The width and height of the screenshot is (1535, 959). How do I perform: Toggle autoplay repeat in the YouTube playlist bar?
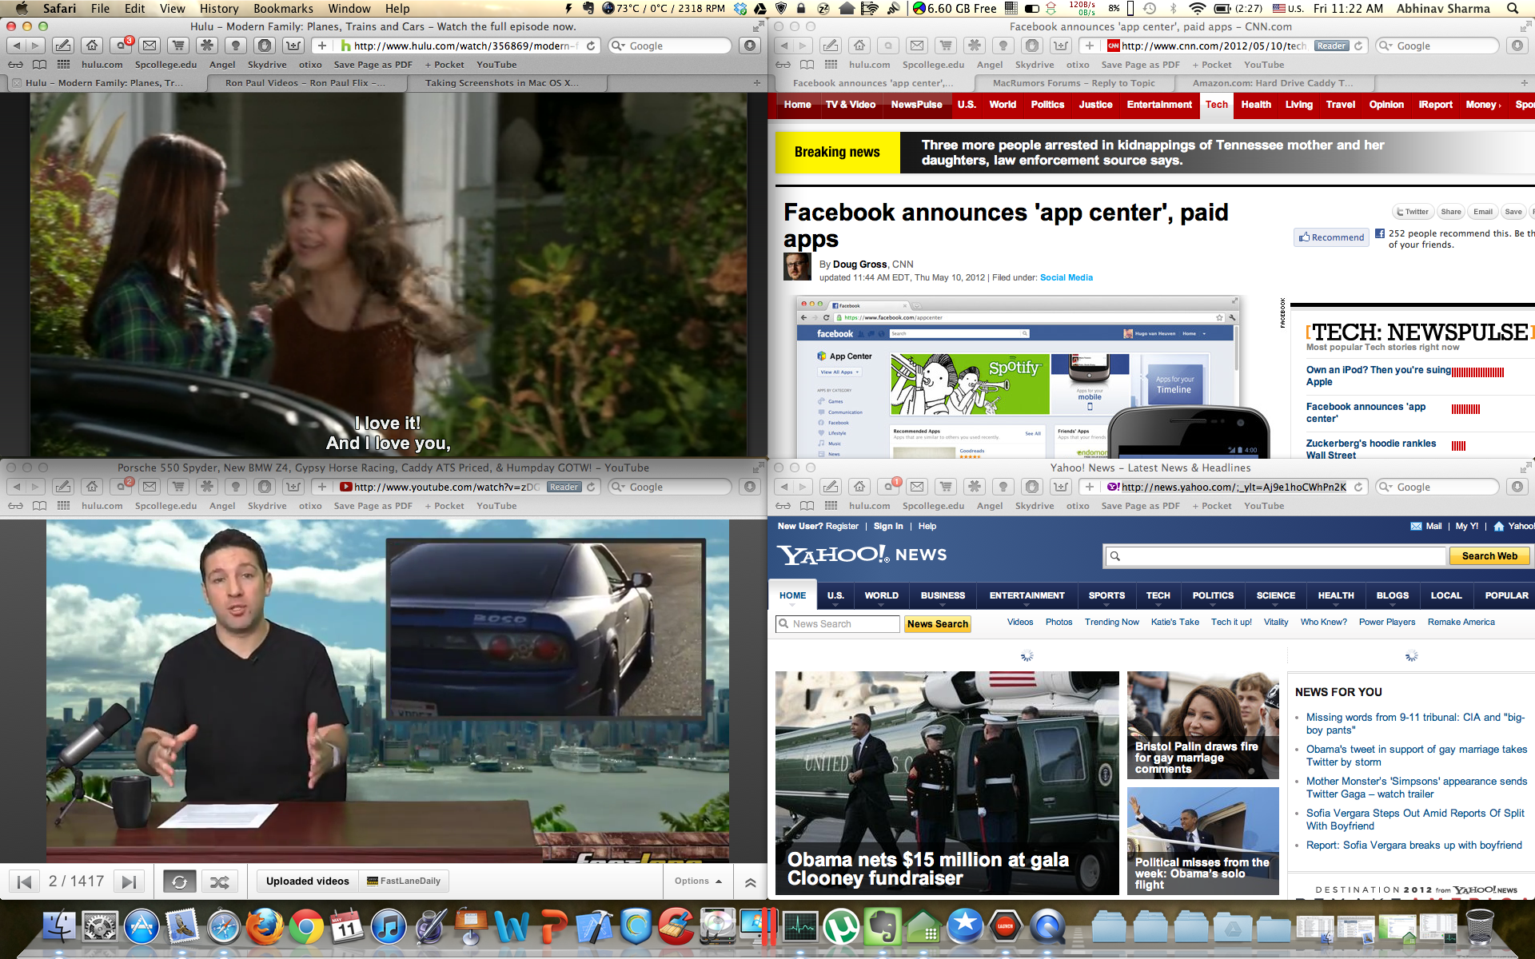click(179, 881)
